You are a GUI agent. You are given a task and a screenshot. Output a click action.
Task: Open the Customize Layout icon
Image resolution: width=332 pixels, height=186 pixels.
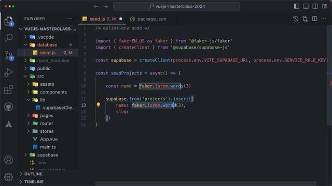click(x=325, y=6)
